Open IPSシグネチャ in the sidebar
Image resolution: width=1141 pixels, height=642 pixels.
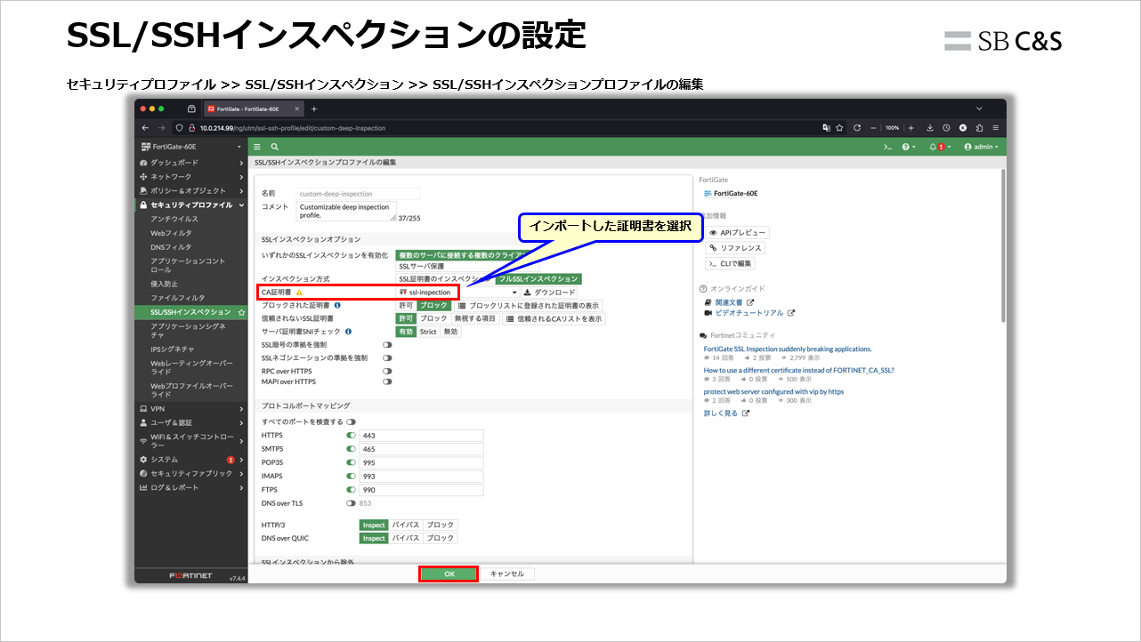click(x=172, y=349)
